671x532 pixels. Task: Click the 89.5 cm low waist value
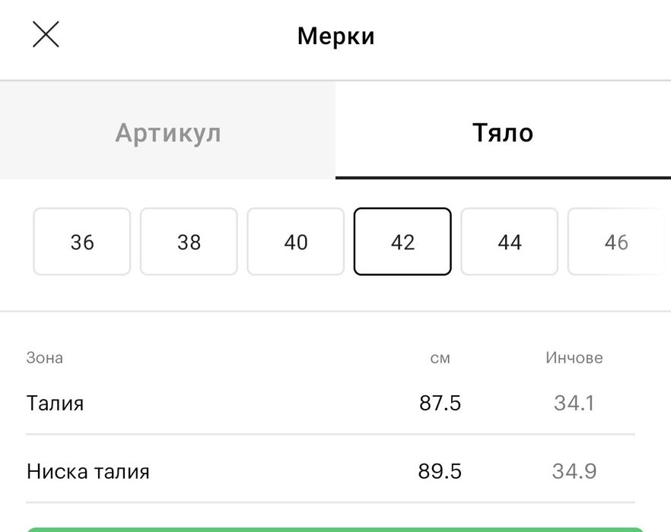click(440, 471)
